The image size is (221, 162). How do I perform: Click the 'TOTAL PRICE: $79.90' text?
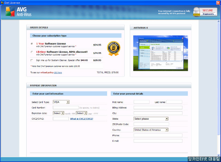(107, 72)
